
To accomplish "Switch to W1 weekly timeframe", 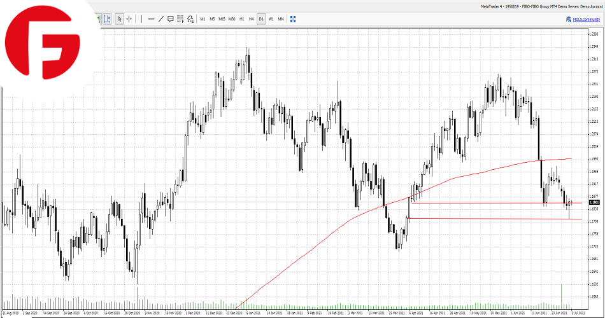I will [x=271, y=19].
